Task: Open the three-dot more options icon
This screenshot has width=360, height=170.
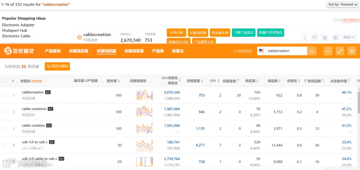Action: (x=305, y=37)
